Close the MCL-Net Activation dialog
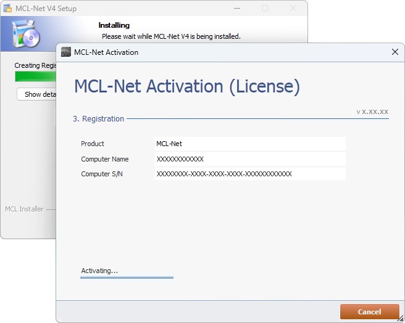The height and width of the screenshot is (323, 405). (395, 52)
